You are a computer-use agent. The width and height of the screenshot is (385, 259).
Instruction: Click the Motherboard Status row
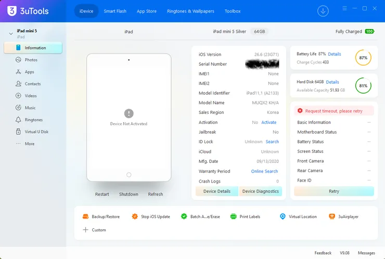334,132
